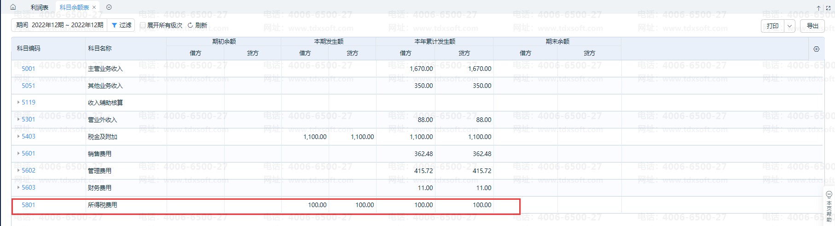Screen dimensions: 835x226
Task: Click the 刷新 refresh icon
Action: 190,25
